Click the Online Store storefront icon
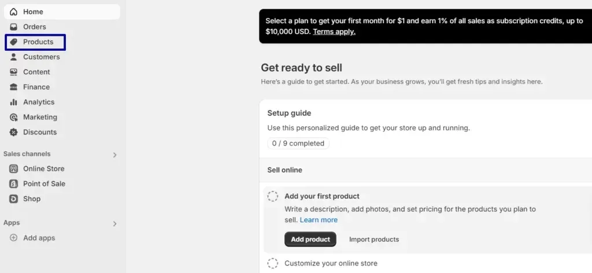This screenshot has width=592, height=273. pyautogui.click(x=14, y=169)
